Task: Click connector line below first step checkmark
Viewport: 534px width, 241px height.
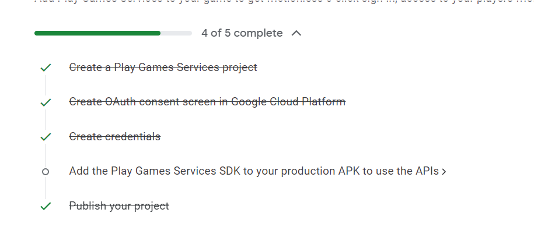Action: click(46, 85)
